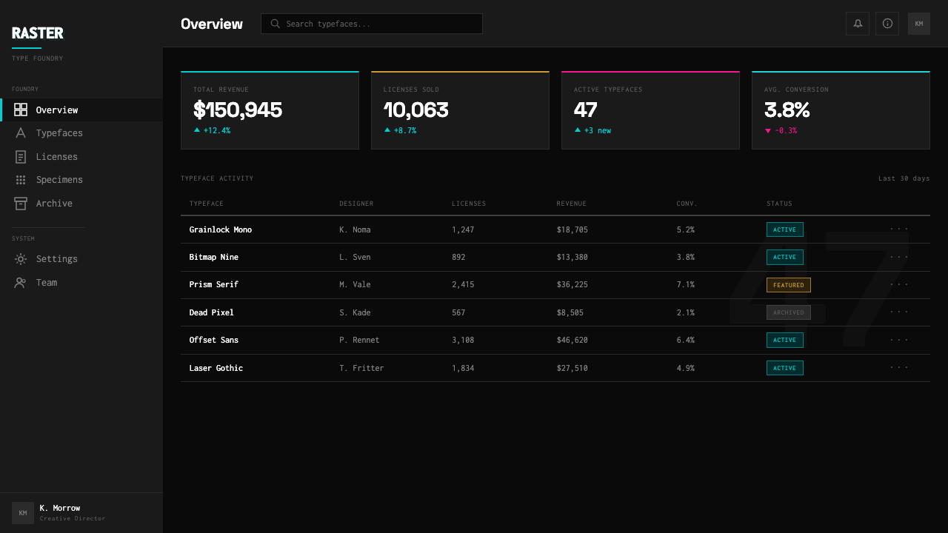Open the Typefaces section
This screenshot has width=948, height=533.
coord(81,133)
